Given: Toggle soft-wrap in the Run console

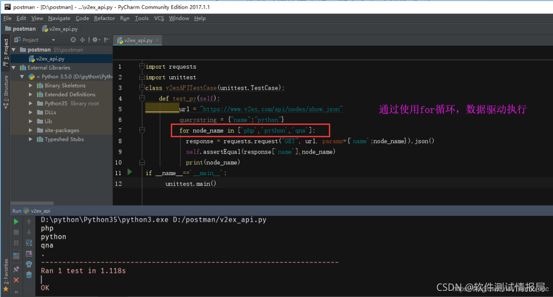Looking at the screenshot, I should pos(29,243).
